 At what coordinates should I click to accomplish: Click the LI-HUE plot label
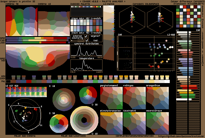click(x=171, y=34)
